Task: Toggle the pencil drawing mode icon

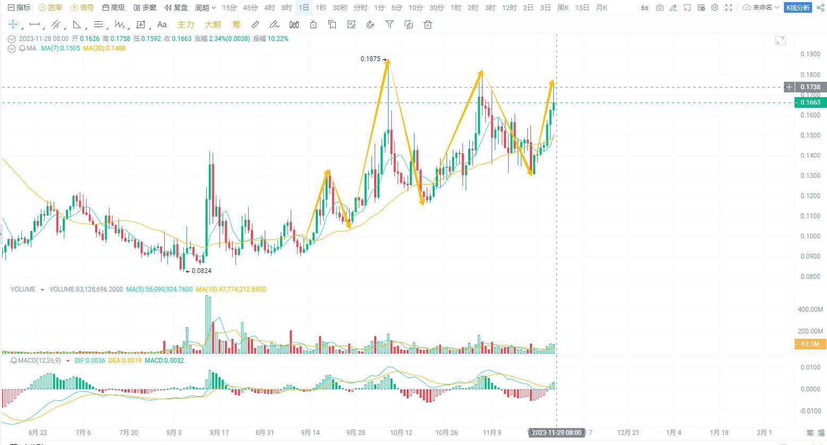Action: [673, 7]
